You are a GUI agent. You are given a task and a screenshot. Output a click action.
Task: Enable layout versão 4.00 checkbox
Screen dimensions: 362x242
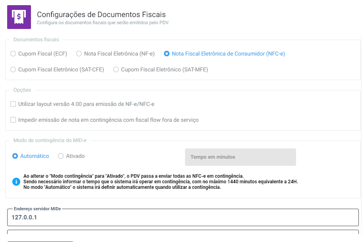[x=13, y=104]
